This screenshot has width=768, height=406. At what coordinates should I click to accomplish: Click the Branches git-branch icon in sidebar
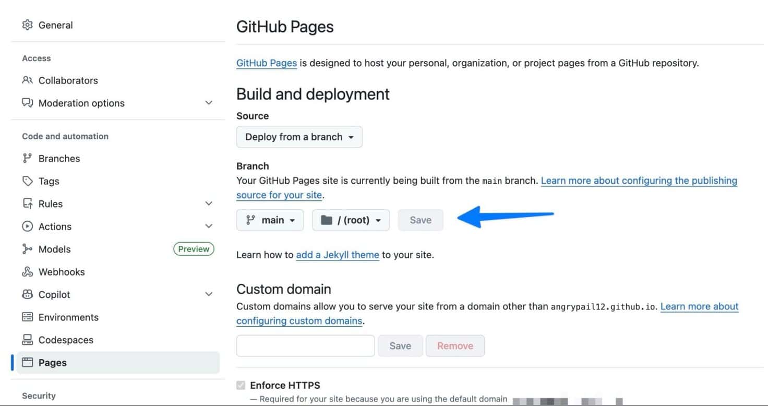[x=27, y=159]
